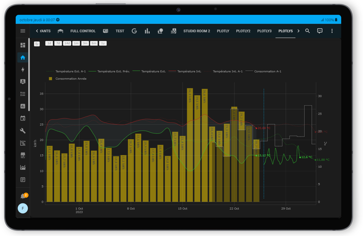Viewport: 363px width, 236px height.
Task: Open the Energy lightning bolt panel
Action: click(23, 69)
